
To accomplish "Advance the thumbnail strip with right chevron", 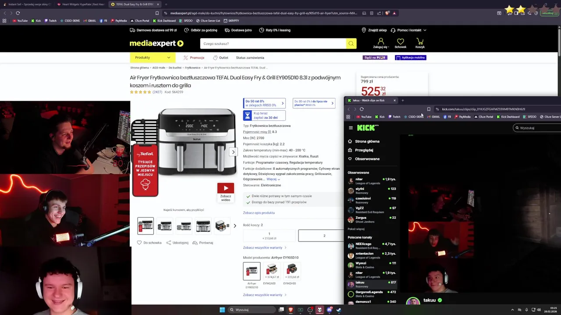I will [x=234, y=226].
